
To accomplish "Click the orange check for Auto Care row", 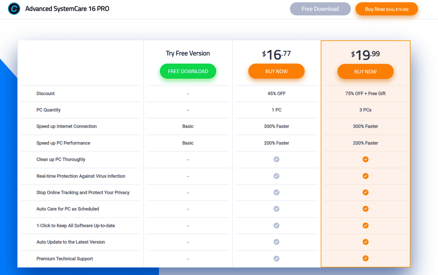I will pyautogui.click(x=366, y=209).
